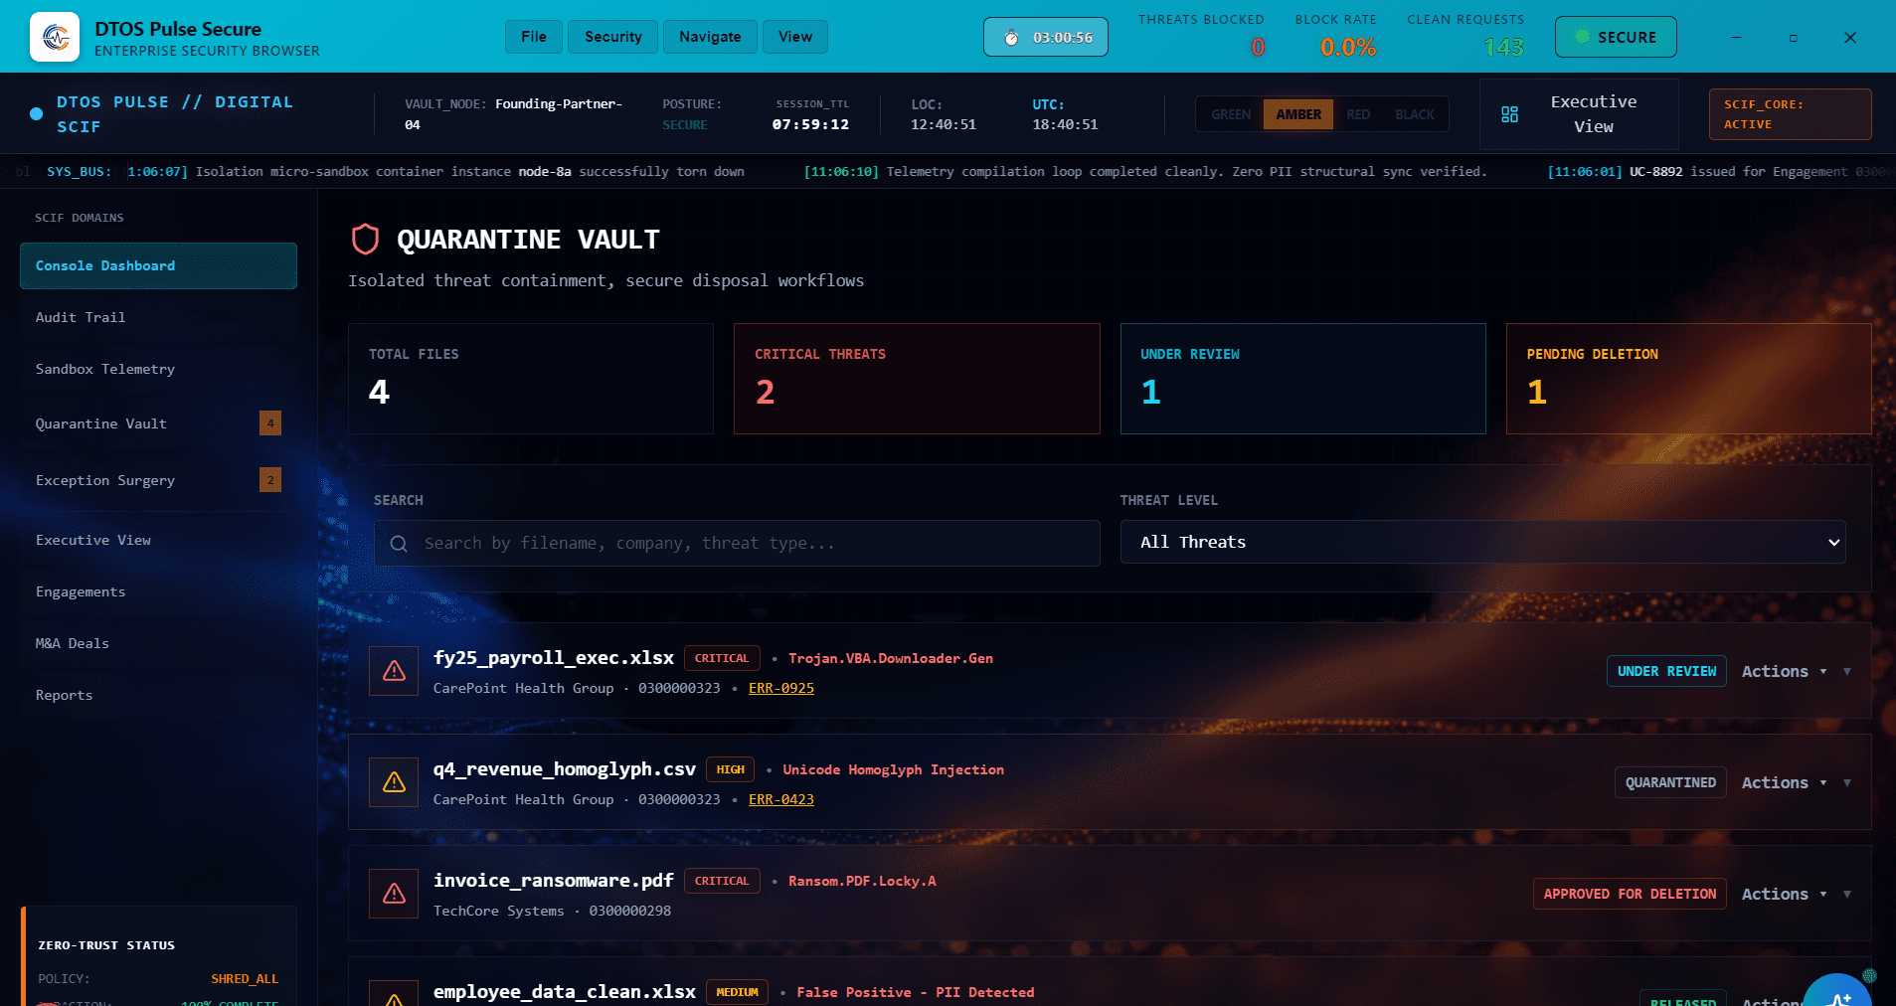Open M&A Deals section
The height and width of the screenshot is (1006, 1896).
coord(158,644)
